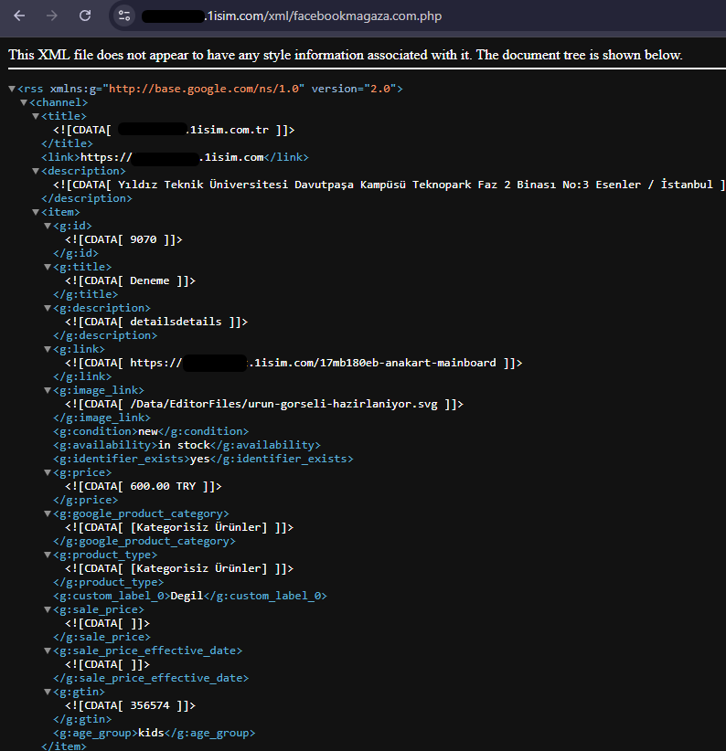
Task: Click the closing /g:google_product_category tag
Action: click(x=144, y=541)
